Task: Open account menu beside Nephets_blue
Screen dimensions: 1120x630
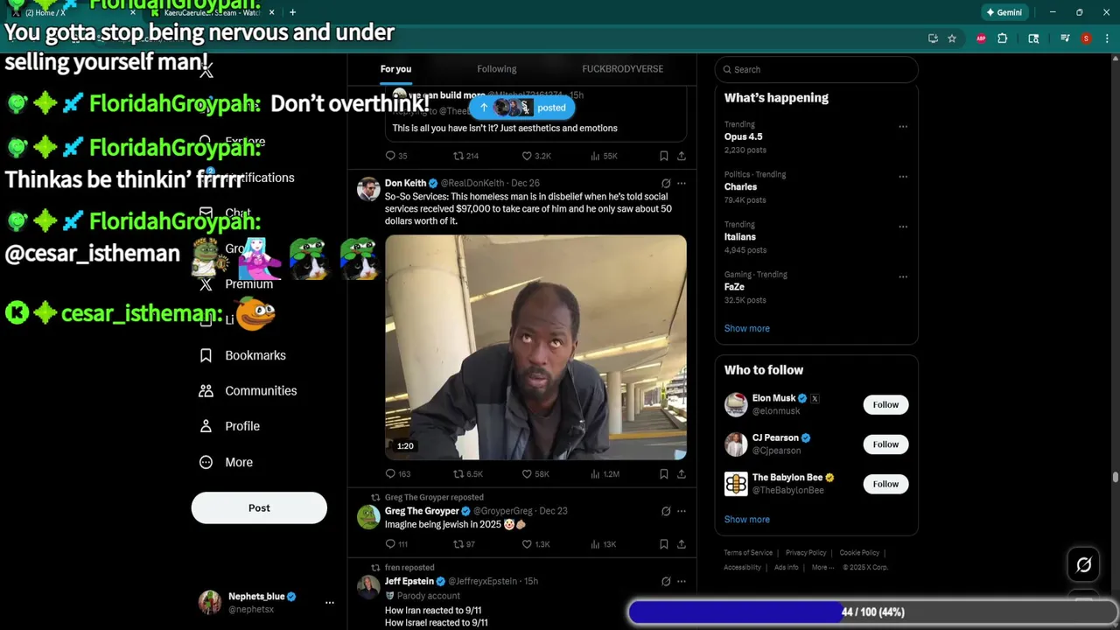Action: [x=330, y=602]
